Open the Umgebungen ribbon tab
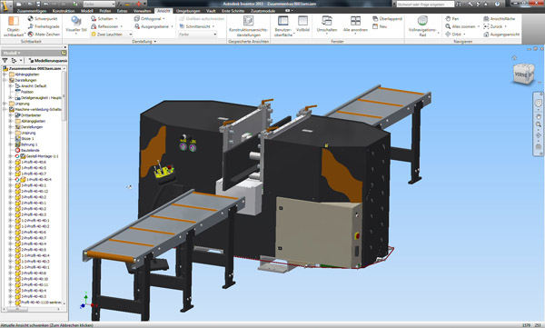This screenshot has height=328, width=545. coord(188,11)
